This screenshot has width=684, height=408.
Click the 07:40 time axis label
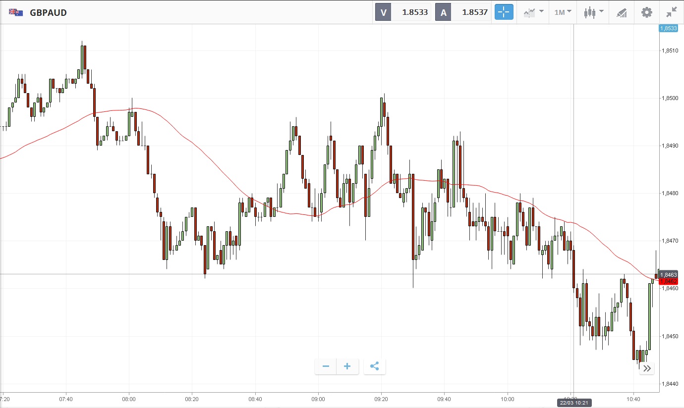[66, 399]
